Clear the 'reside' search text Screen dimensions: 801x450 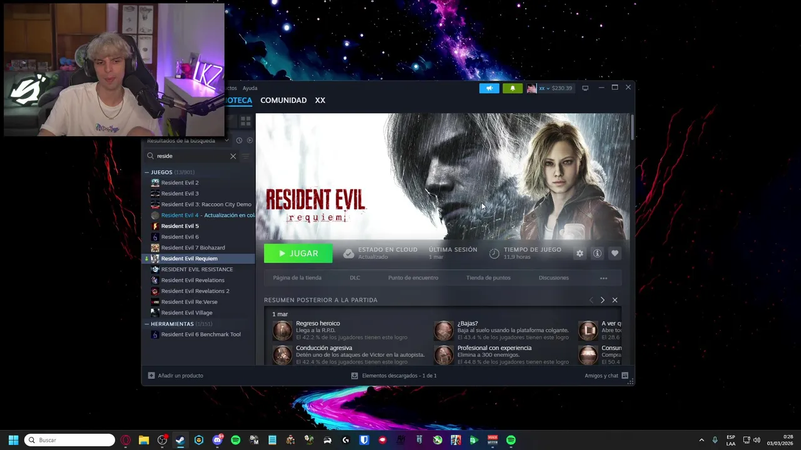coord(233,156)
